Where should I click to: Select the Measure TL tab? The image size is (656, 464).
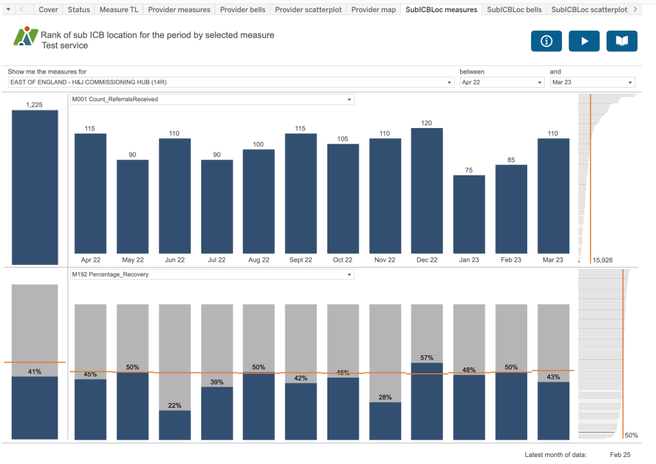click(119, 10)
